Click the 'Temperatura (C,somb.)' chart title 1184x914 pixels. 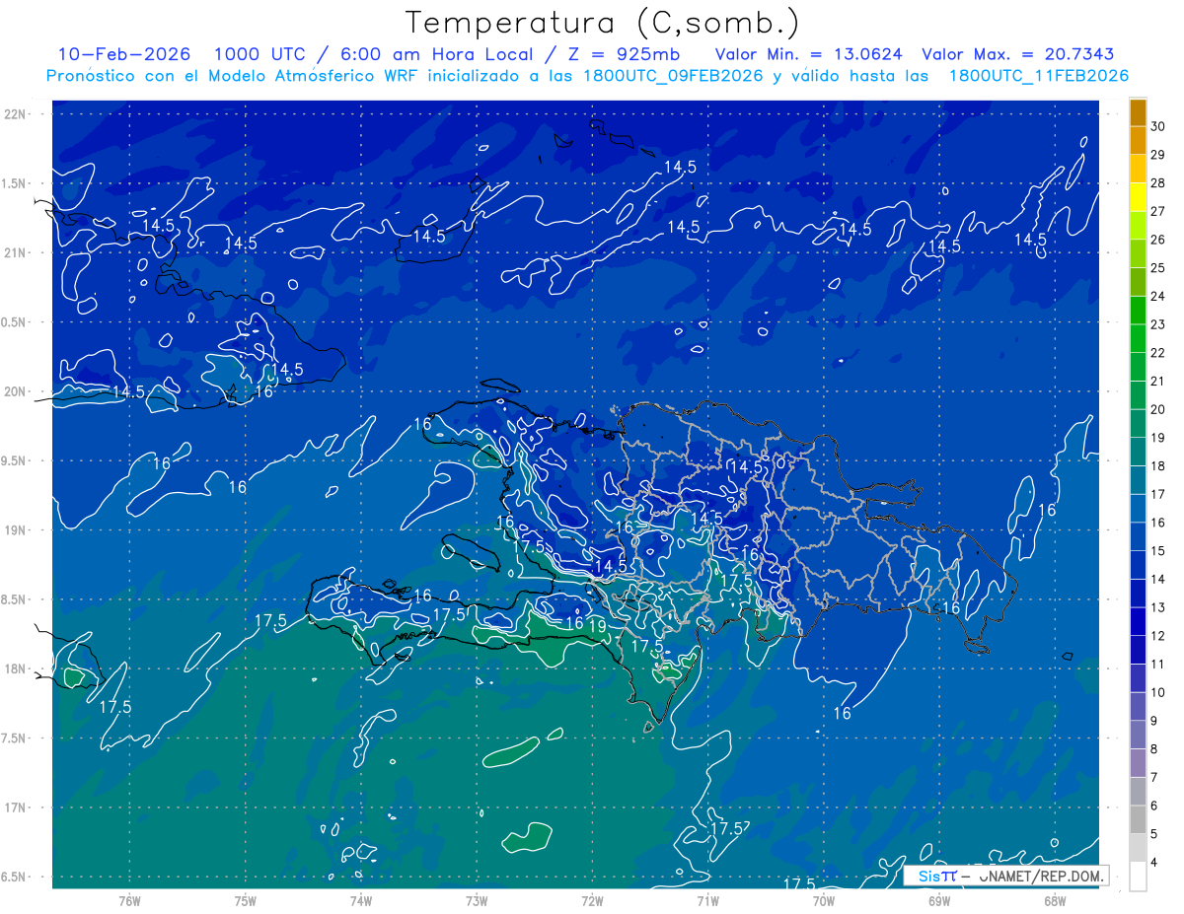pos(603,23)
